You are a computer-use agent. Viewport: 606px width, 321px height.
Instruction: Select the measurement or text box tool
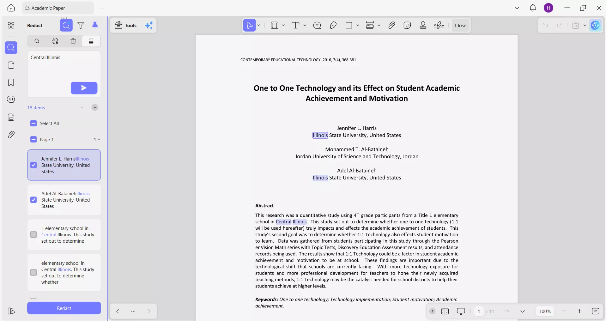coord(370,25)
